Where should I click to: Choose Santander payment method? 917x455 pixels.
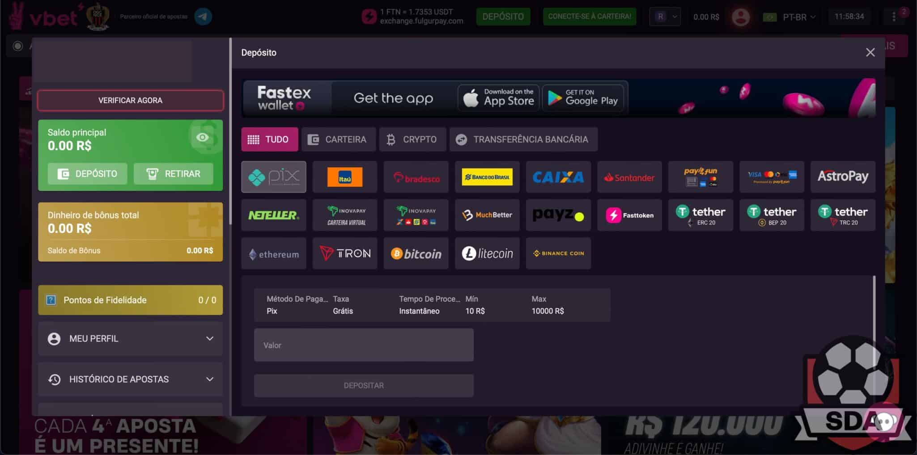pos(629,177)
